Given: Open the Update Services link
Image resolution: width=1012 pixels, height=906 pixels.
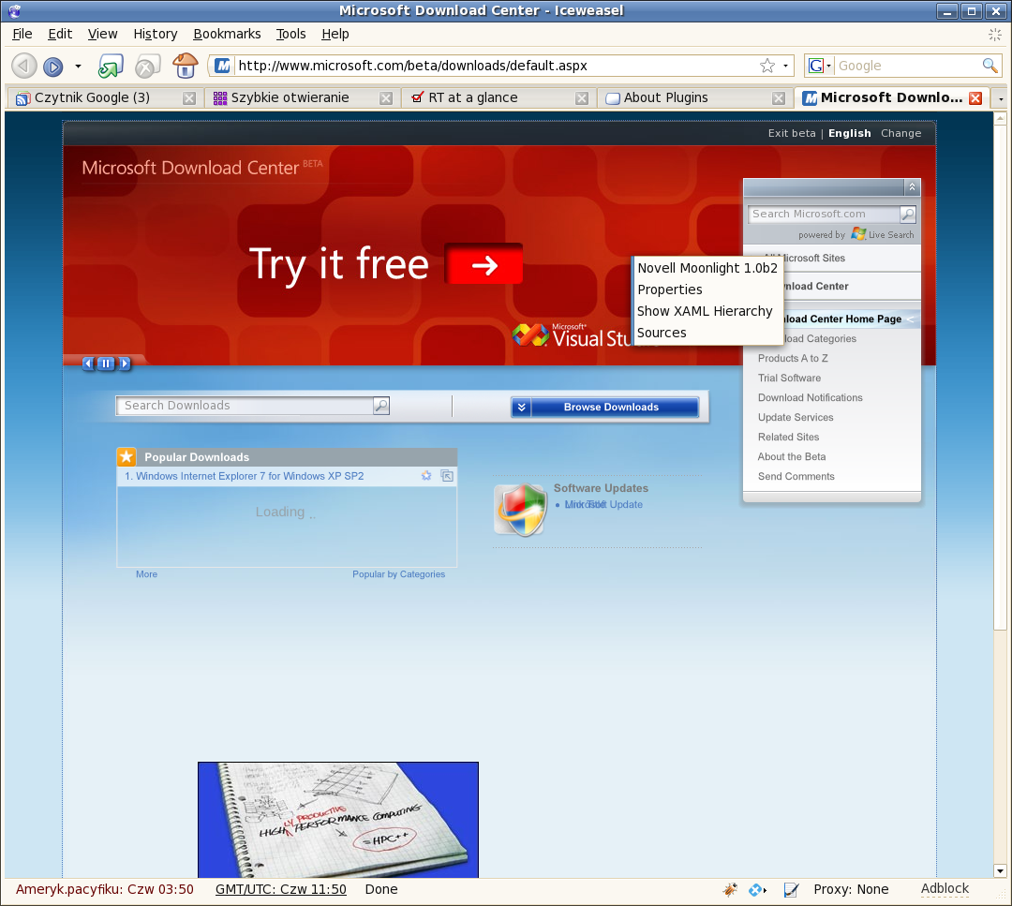Looking at the screenshot, I should 796,417.
